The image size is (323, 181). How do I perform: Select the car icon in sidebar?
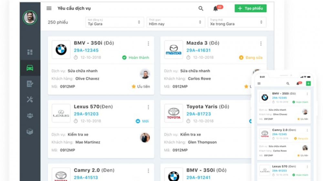[30, 68]
